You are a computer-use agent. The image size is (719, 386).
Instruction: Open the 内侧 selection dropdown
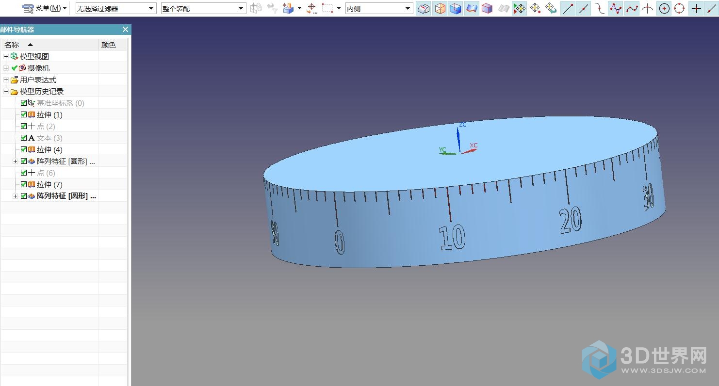point(408,8)
